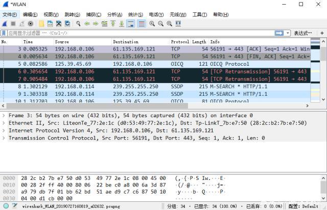Stop the running capture
The width and height of the screenshot is (327, 210).
[x=13, y=23]
